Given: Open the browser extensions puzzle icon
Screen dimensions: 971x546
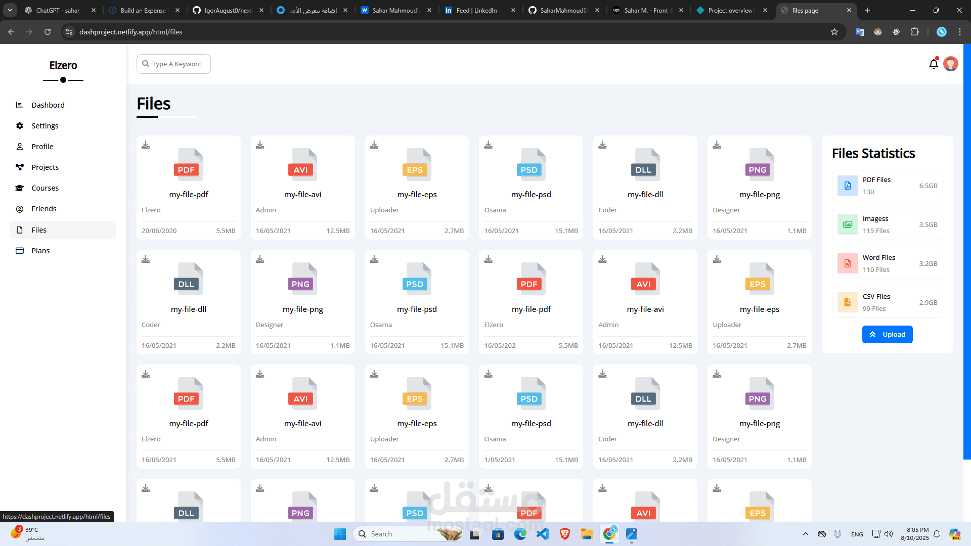Looking at the screenshot, I should point(914,32).
